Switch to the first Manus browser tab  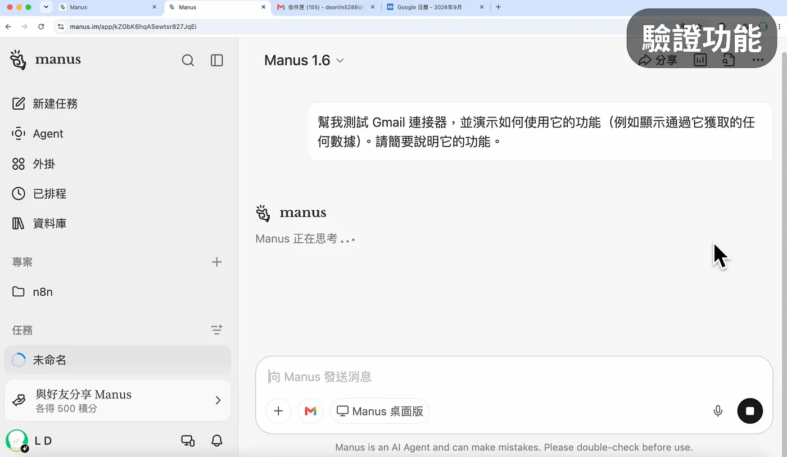(108, 7)
